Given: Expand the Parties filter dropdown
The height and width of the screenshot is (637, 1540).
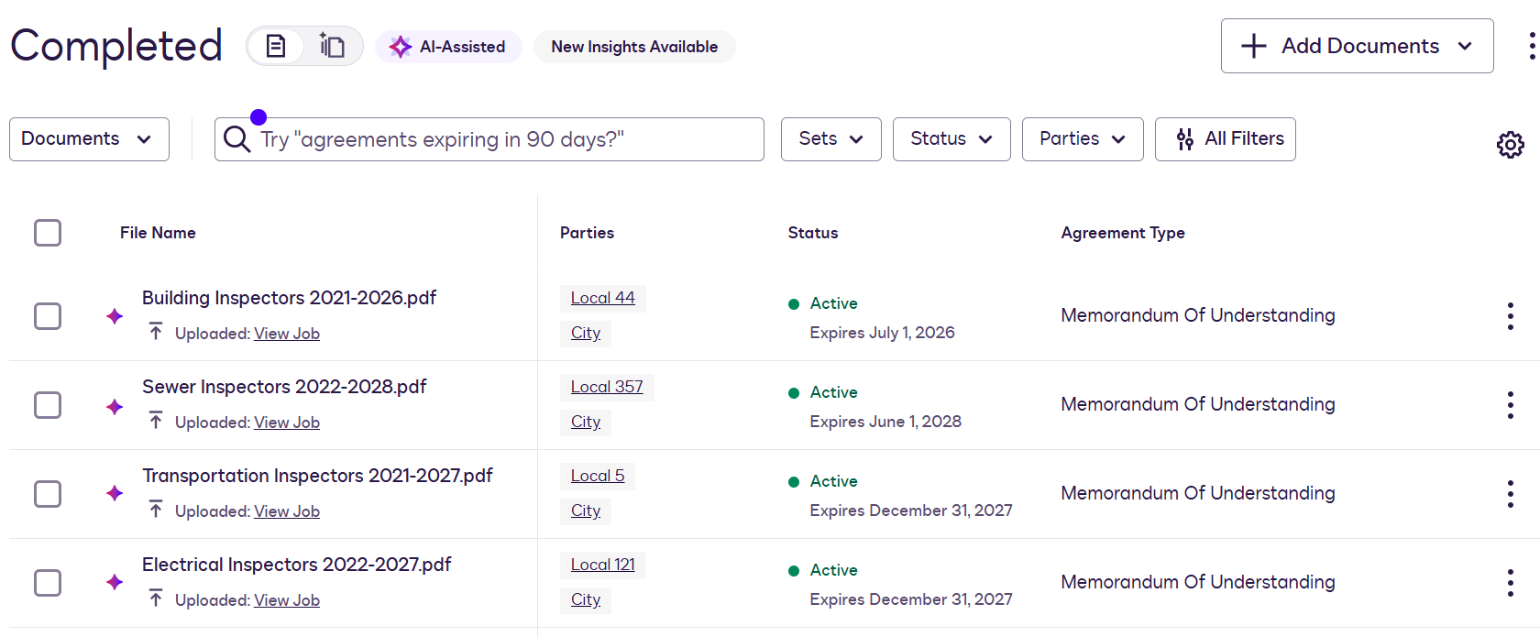Looking at the screenshot, I should [1083, 139].
